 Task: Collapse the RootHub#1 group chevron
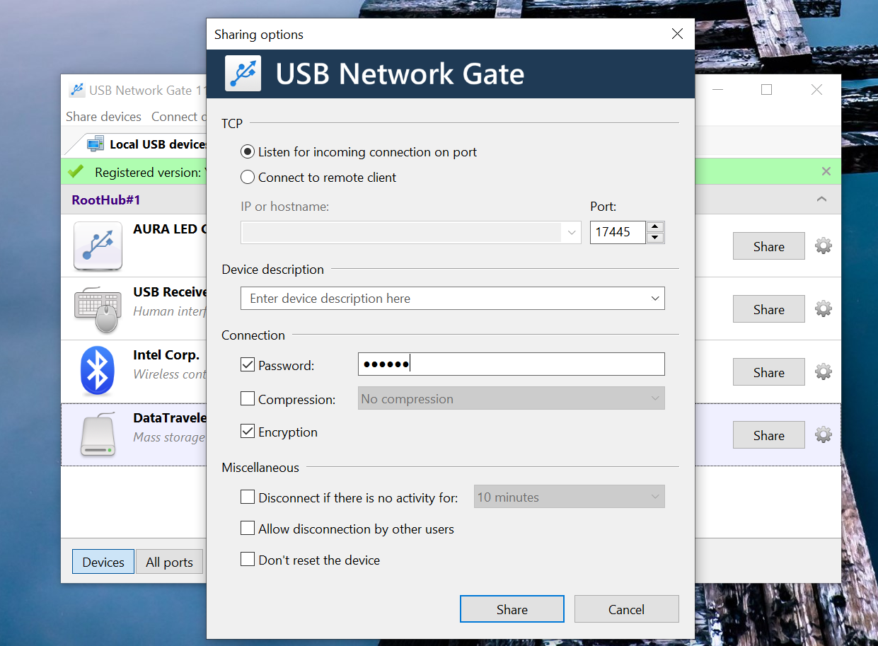pyautogui.click(x=821, y=200)
